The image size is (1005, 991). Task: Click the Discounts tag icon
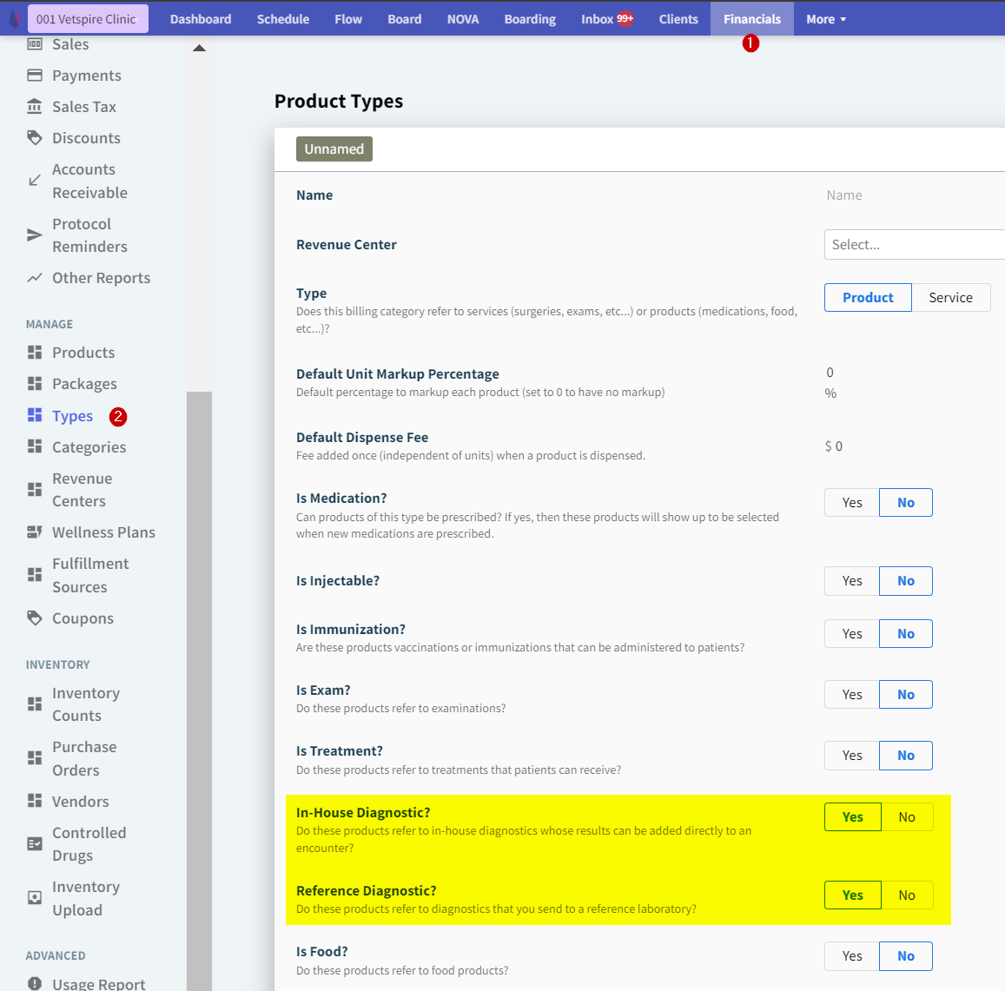[x=35, y=138]
